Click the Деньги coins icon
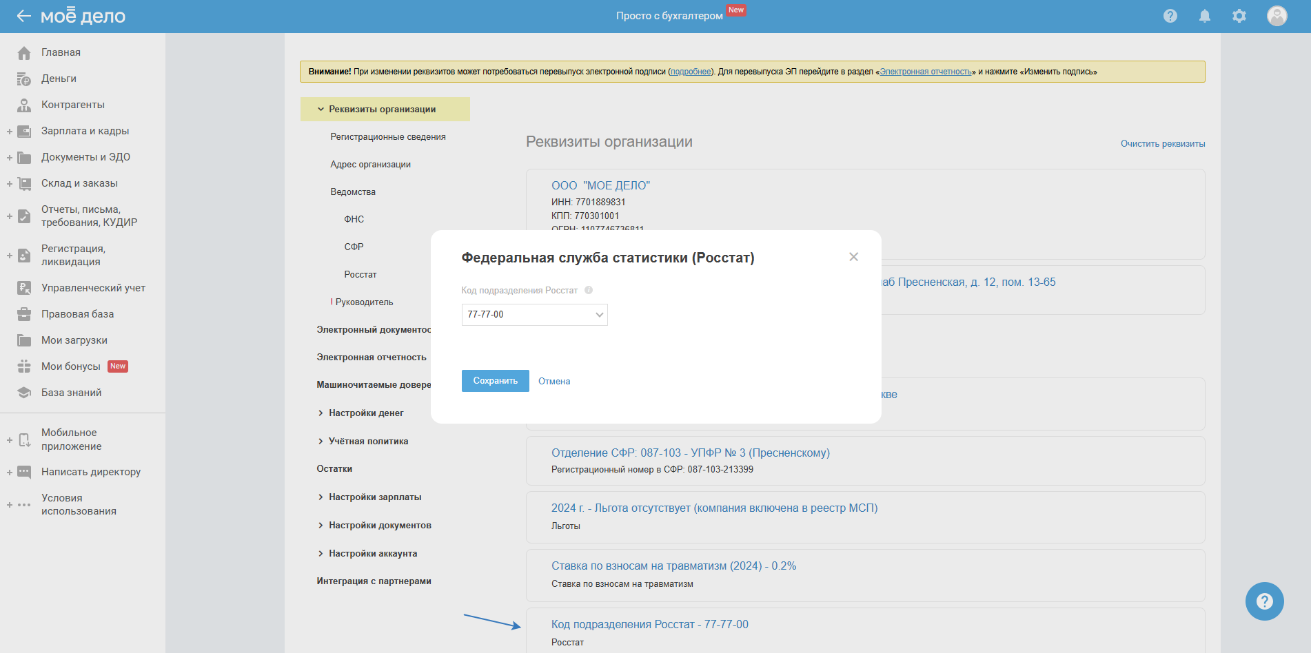Image resolution: width=1311 pixels, height=653 pixels. (24, 79)
